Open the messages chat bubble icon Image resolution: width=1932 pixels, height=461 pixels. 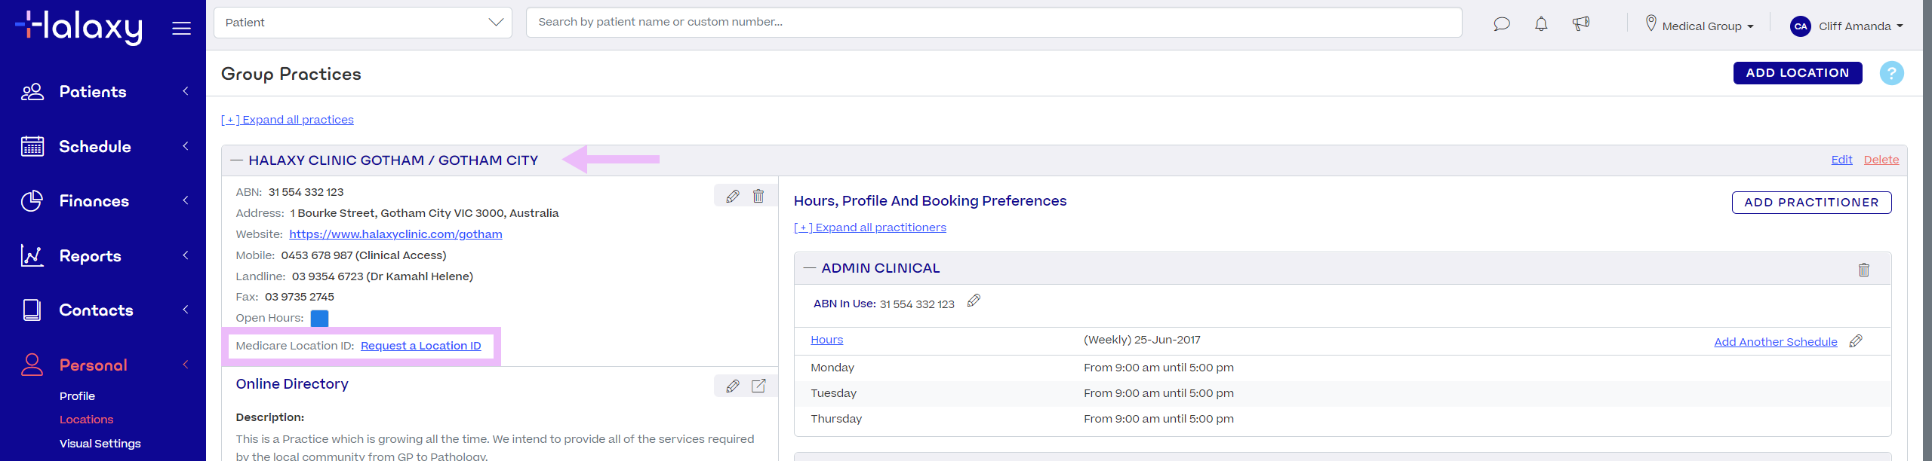(x=1501, y=24)
